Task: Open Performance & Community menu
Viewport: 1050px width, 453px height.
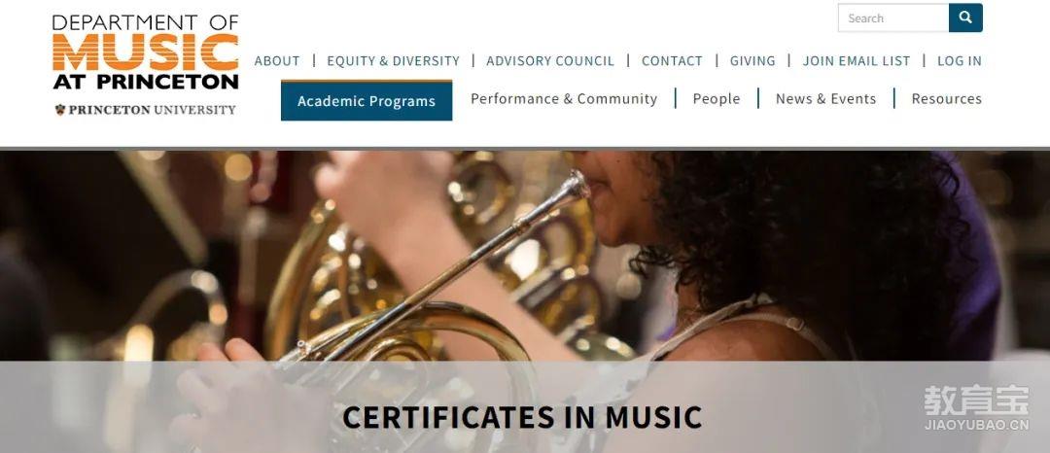Action: (x=564, y=99)
